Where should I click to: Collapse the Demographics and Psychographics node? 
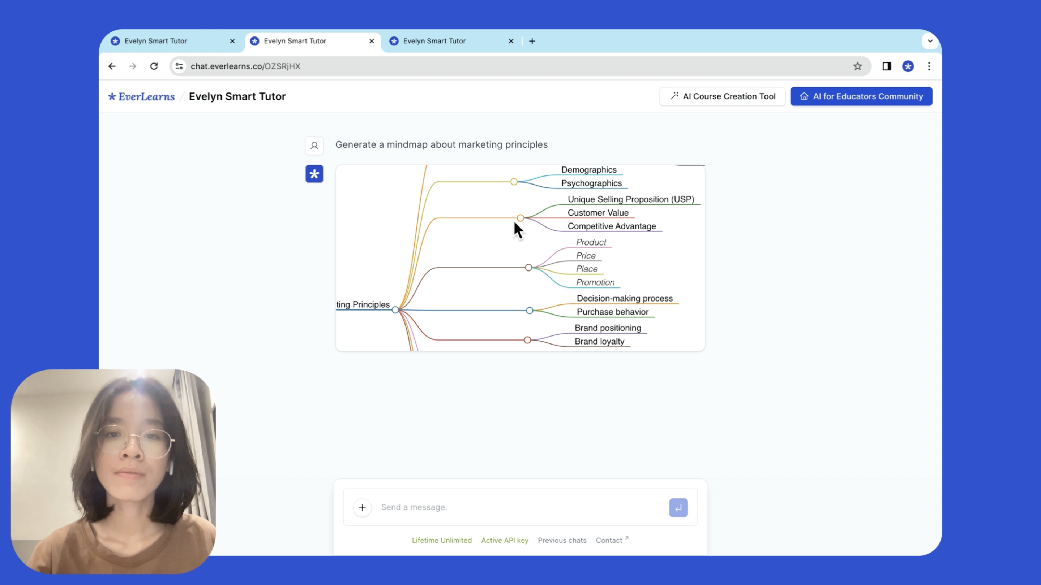coord(514,182)
